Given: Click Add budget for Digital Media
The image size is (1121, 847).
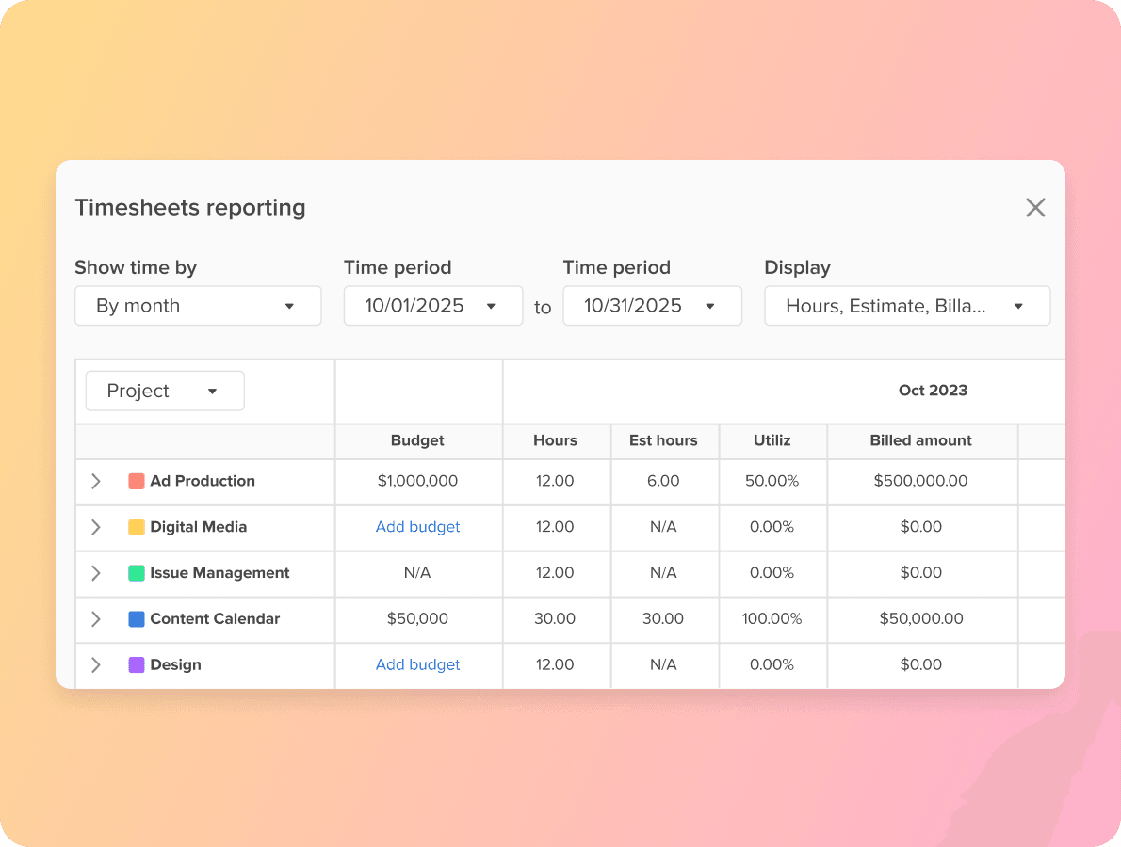Looking at the screenshot, I should pyautogui.click(x=417, y=527).
